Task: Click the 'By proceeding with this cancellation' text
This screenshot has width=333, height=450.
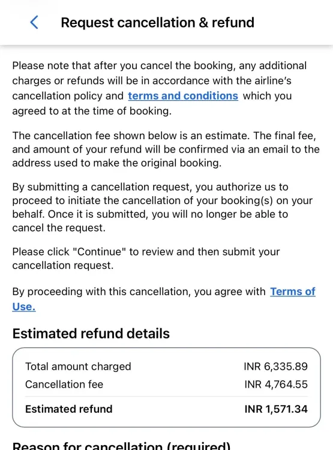Action: pyautogui.click(x=139, y=292)
